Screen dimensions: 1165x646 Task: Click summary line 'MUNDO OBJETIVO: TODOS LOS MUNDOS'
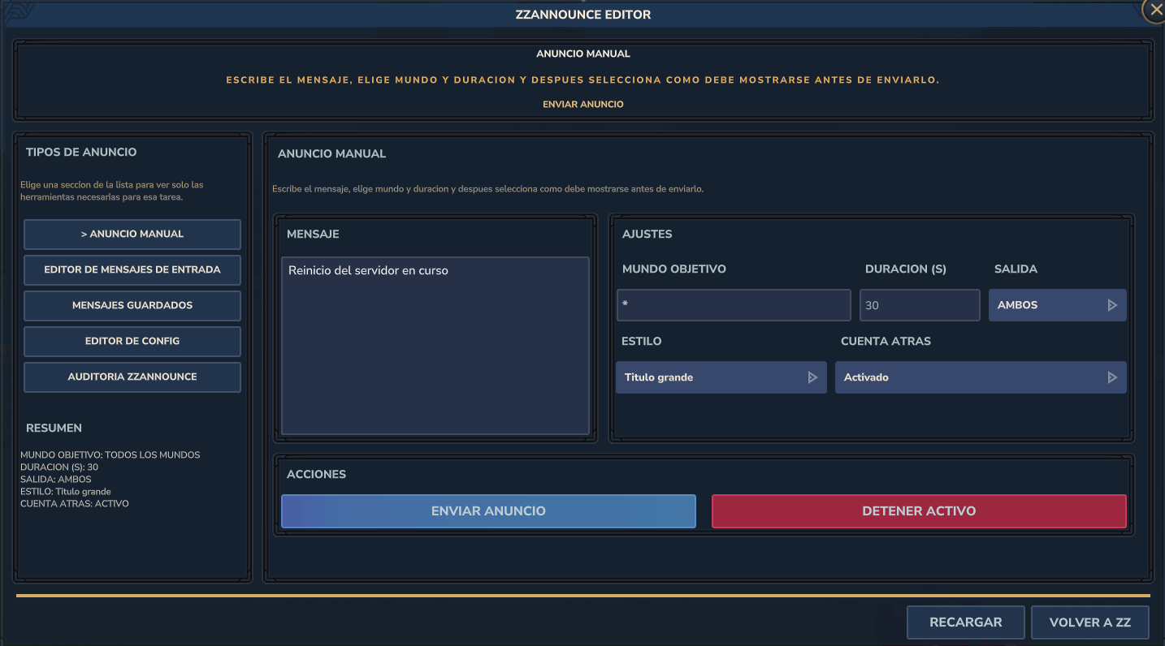[110, 454]
